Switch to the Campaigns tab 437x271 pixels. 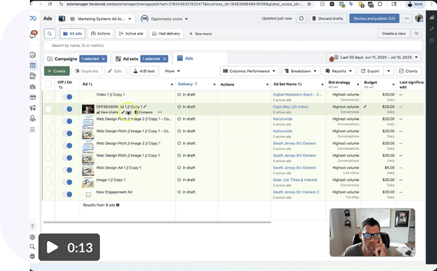coord(66,59)
